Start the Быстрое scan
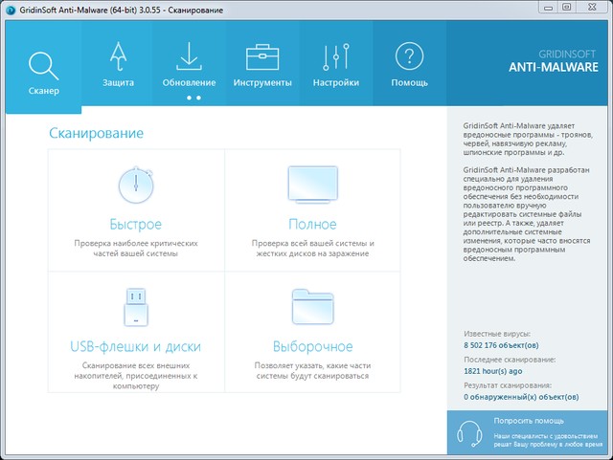613x460 pixels. coord(135,224)
